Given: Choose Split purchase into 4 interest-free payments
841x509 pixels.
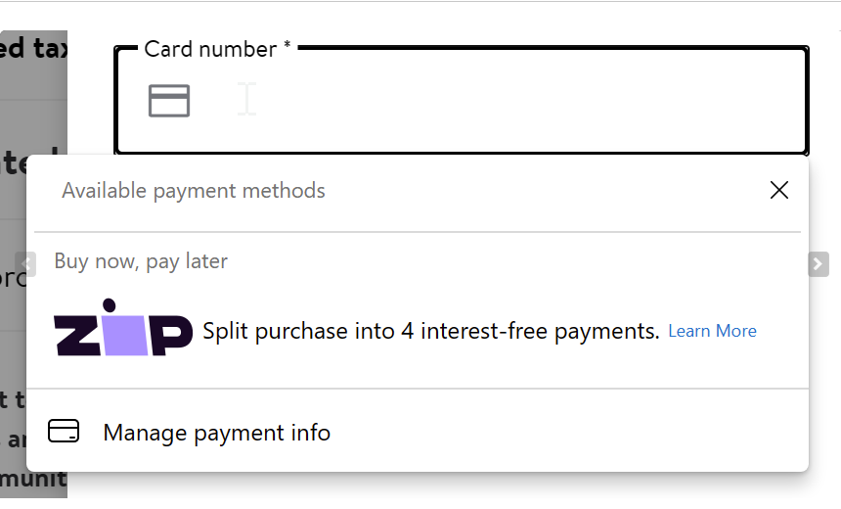Looking at the screenshot, I should click(430, 331).
